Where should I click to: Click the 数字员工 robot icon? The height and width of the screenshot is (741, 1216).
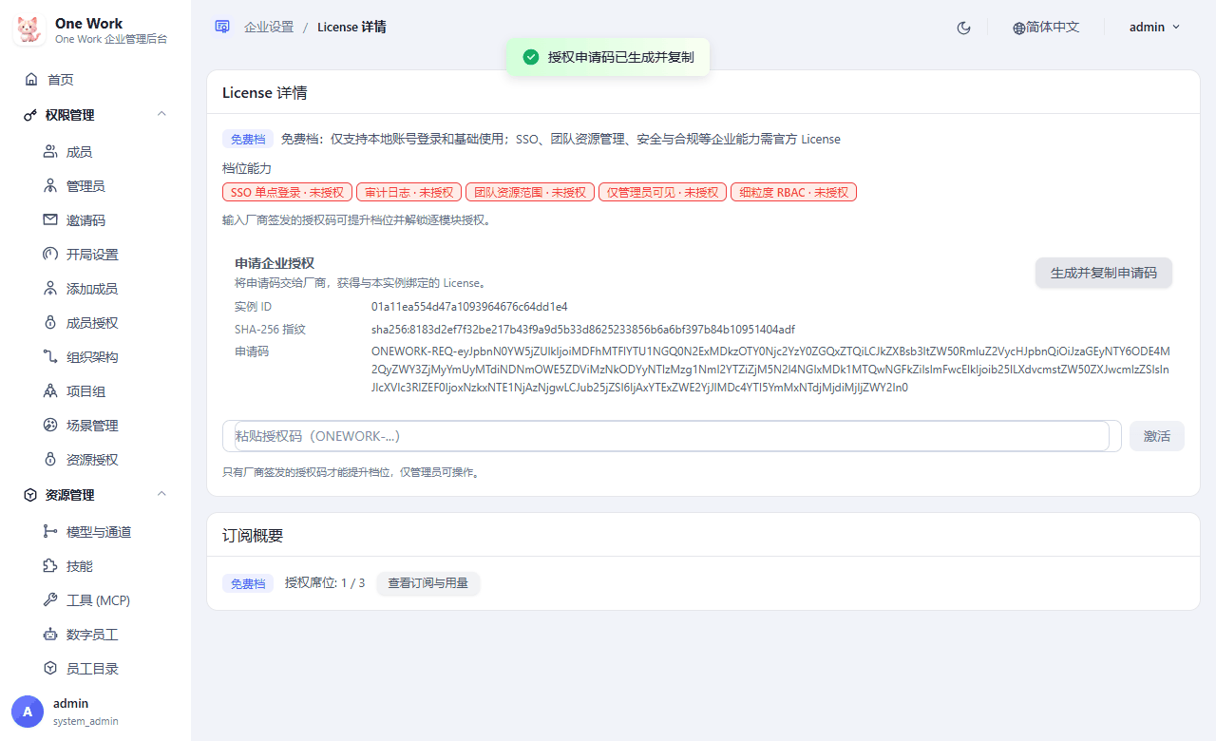(x=50, y=635)
